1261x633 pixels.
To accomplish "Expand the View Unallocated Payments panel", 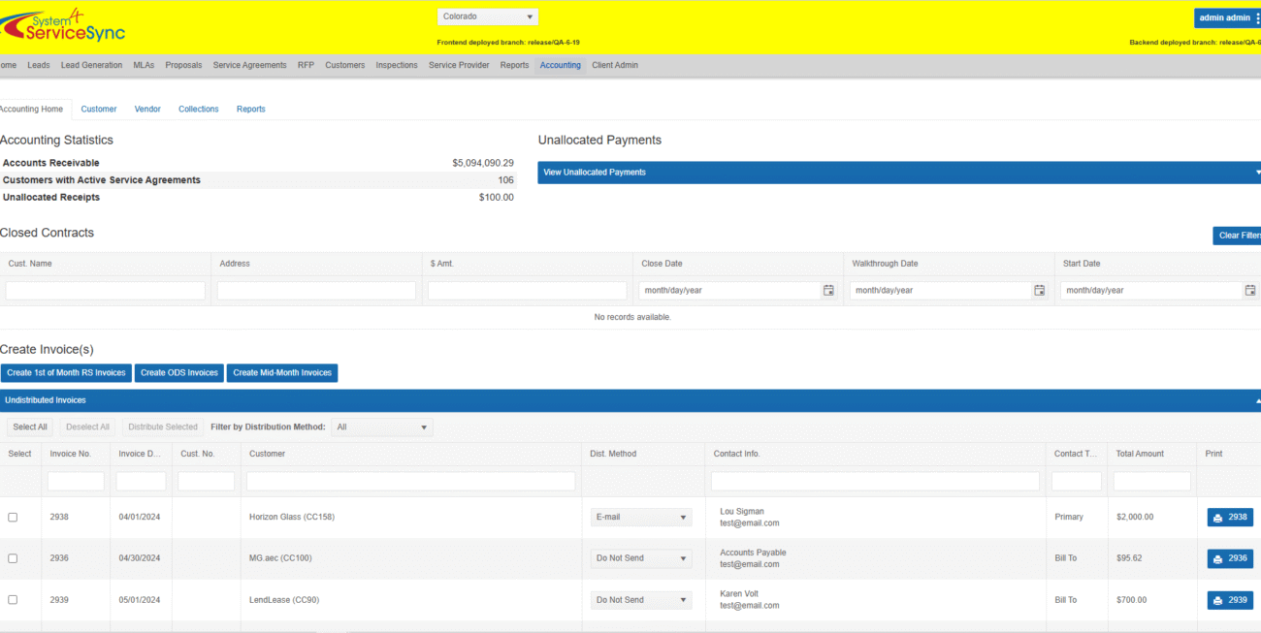I will (x=899, y=173).
